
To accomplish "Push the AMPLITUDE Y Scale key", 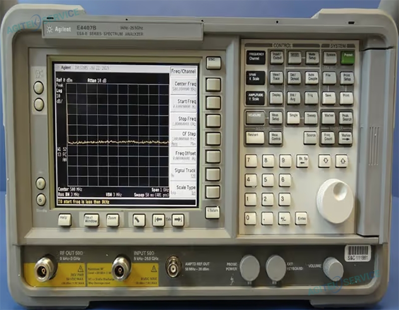I will click(255, 98).
